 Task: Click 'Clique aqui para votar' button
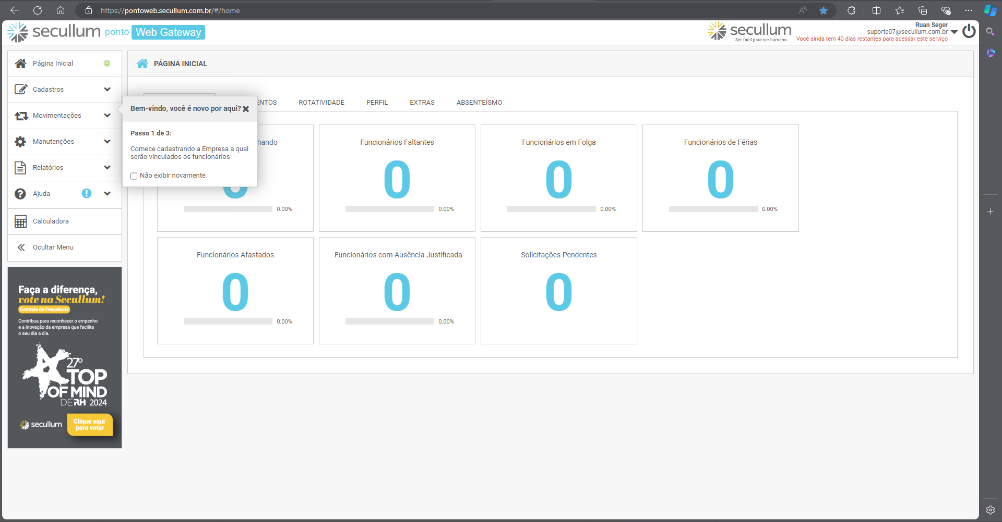pyautogui.click(x=90, y=425)
